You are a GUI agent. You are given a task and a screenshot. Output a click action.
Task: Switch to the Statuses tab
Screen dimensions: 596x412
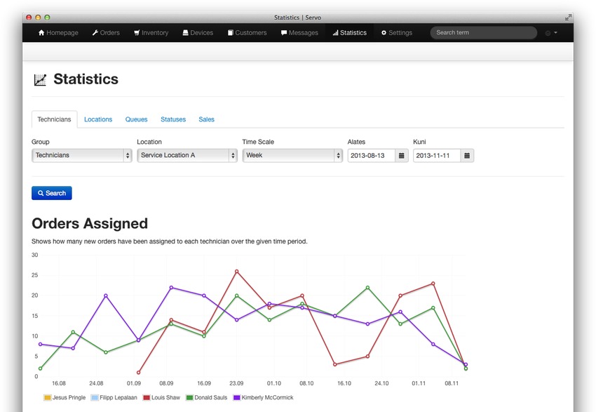coord(173,119)
